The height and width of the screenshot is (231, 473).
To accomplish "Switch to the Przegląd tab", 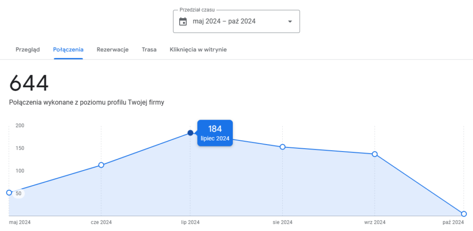I will pos(28,49).
